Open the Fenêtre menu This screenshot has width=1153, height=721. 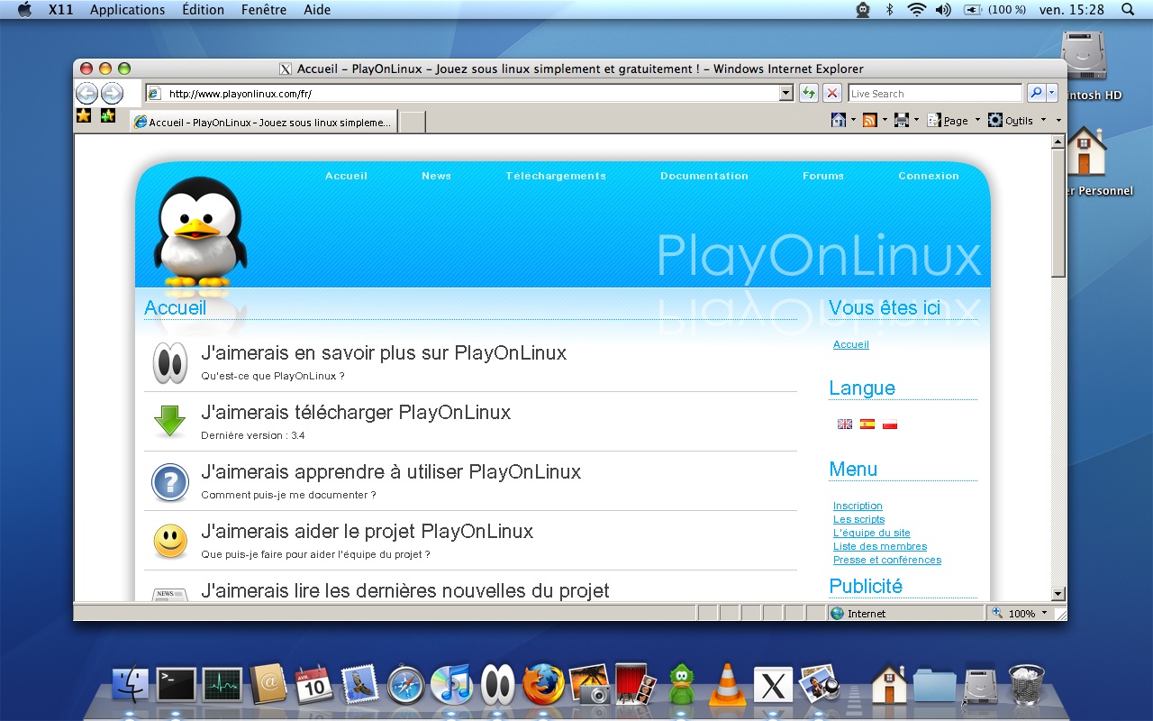click(264, 10)
